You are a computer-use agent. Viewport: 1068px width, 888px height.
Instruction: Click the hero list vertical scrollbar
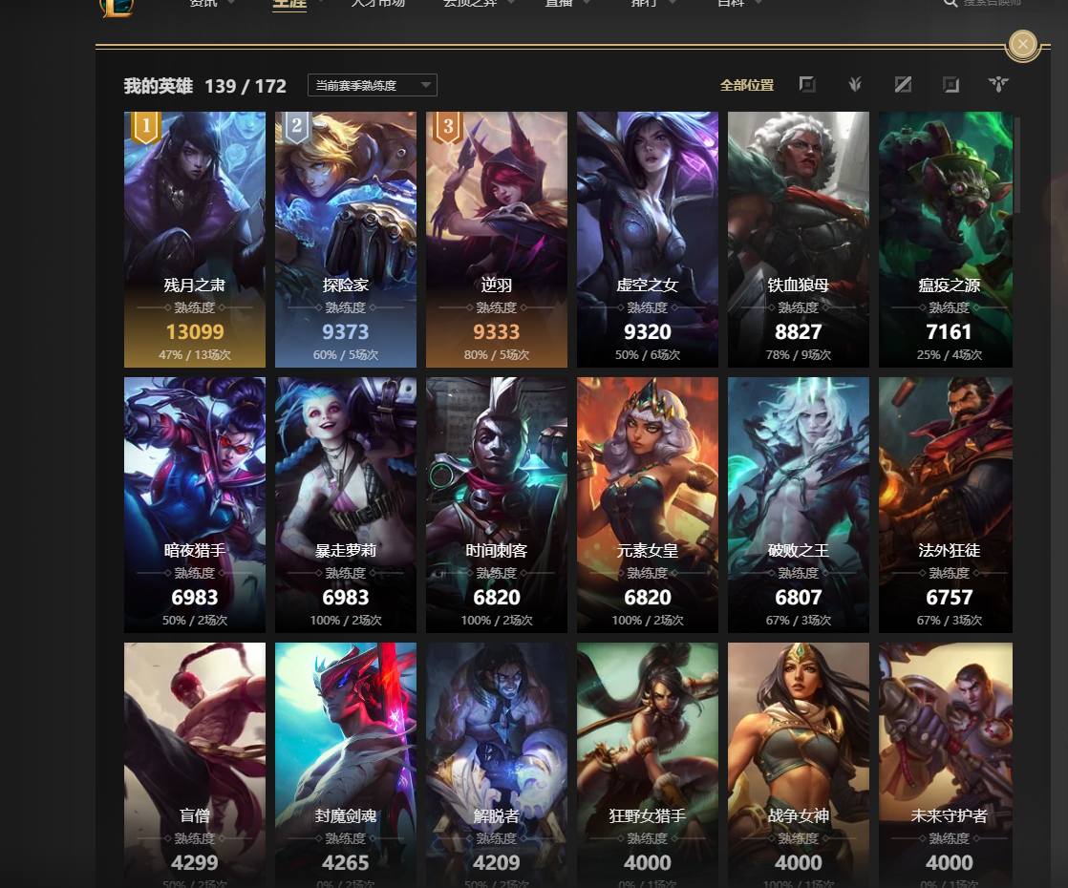tap(1017, 165)
